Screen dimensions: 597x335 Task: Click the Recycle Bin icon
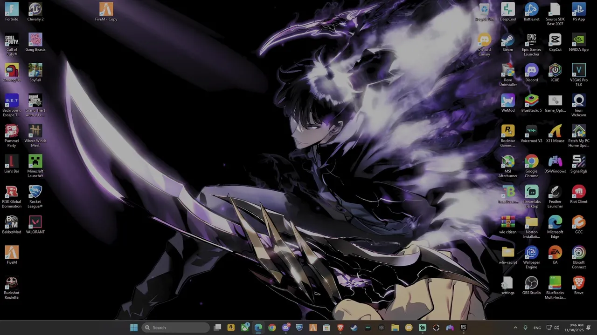(x=484, y=12)
